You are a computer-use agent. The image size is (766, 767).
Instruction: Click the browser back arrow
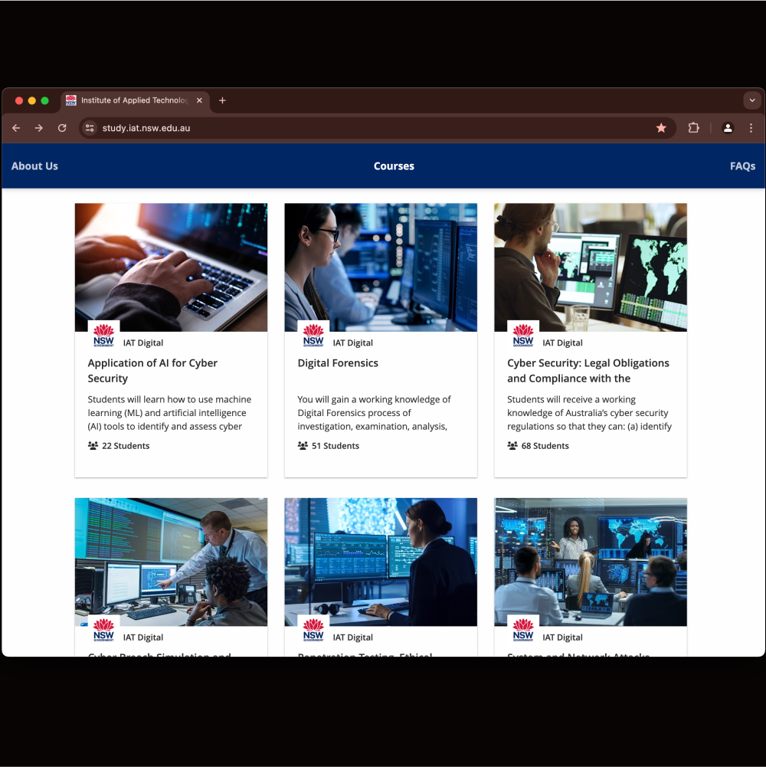(16, 128)
